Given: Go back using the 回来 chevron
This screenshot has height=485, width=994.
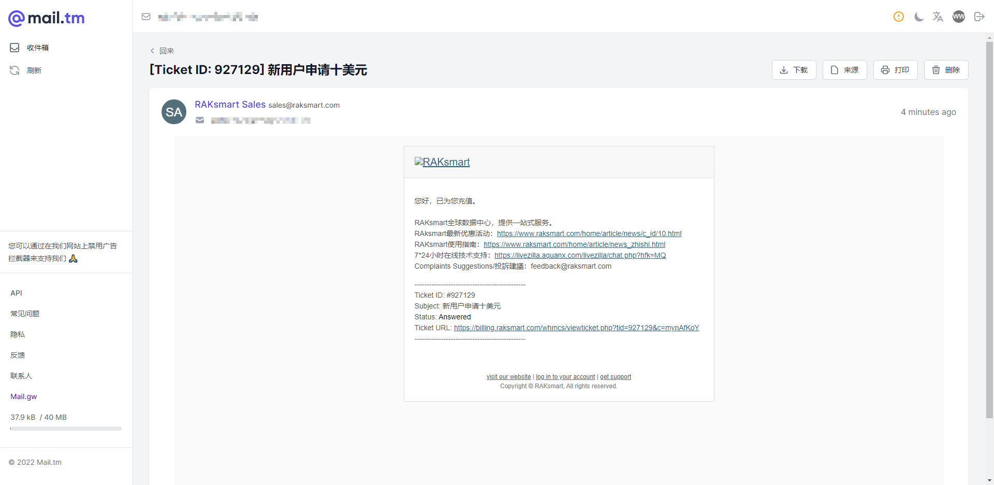Looking at the screenshot, I should pyautogui.click(x=152, y=51).
